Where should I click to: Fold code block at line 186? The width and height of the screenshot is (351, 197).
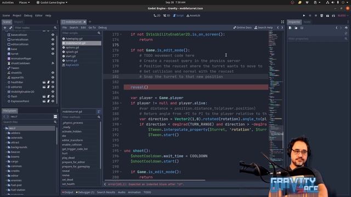(121, 103)
